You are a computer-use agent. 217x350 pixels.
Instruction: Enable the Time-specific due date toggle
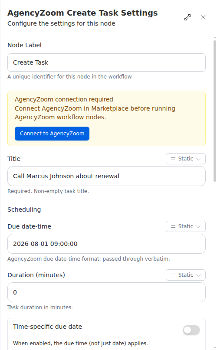[x=191, y=330]
